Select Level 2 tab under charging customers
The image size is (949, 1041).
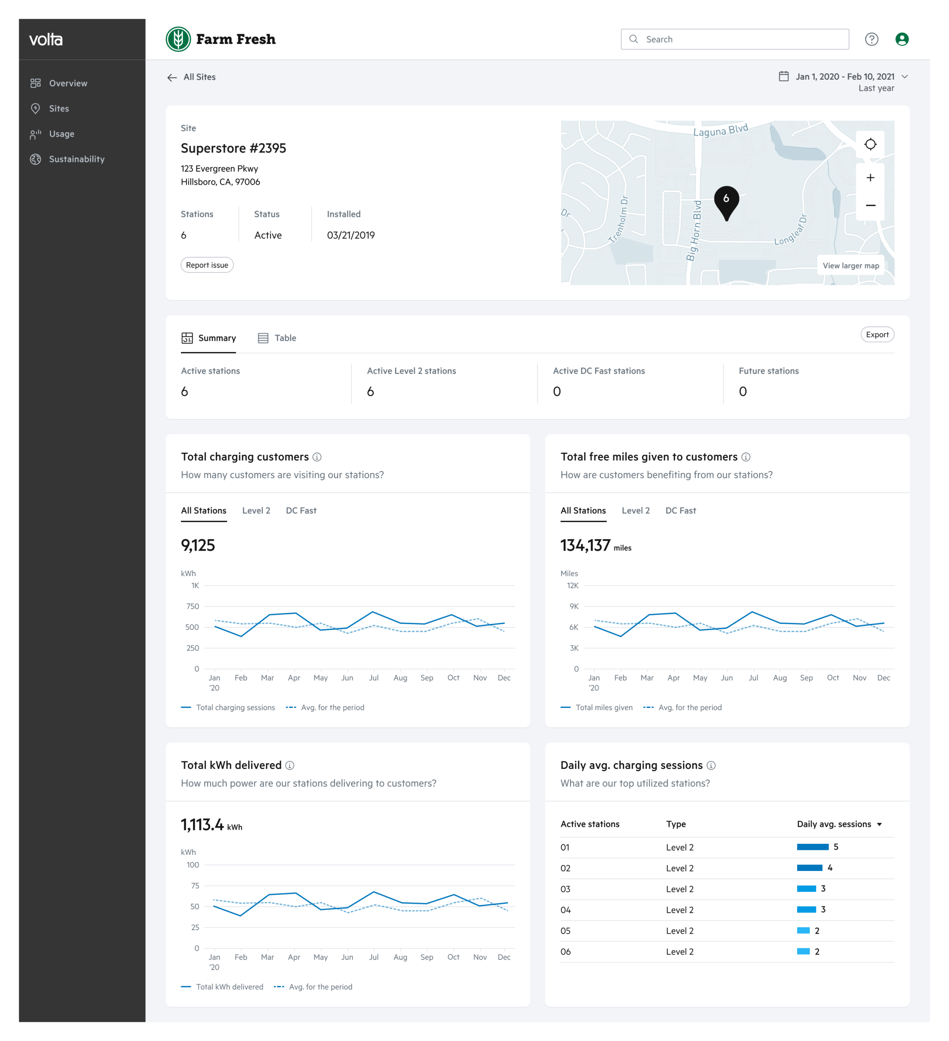pos(256,511)
